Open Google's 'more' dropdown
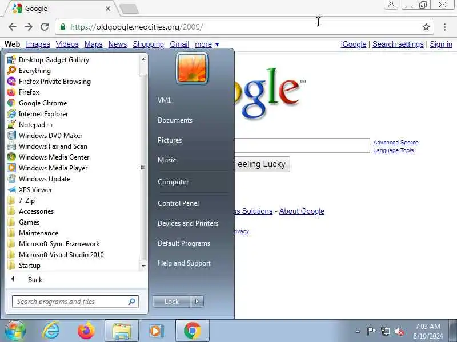Screen dimensions: 457x342 207,44
